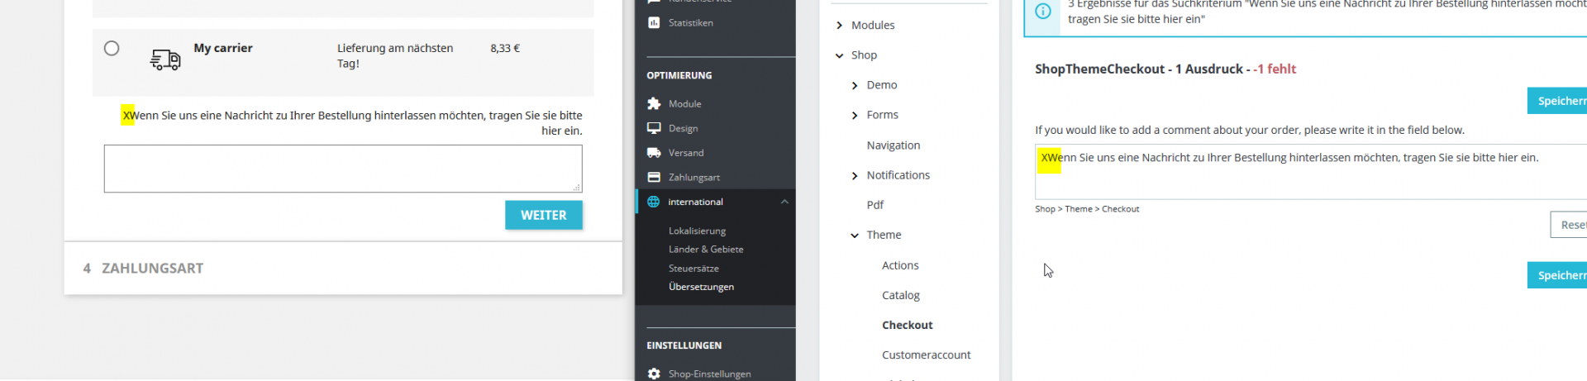Click the Zahlungsart credit card icon
Viewport: 1587px width, 381px height.
point(654,177)
